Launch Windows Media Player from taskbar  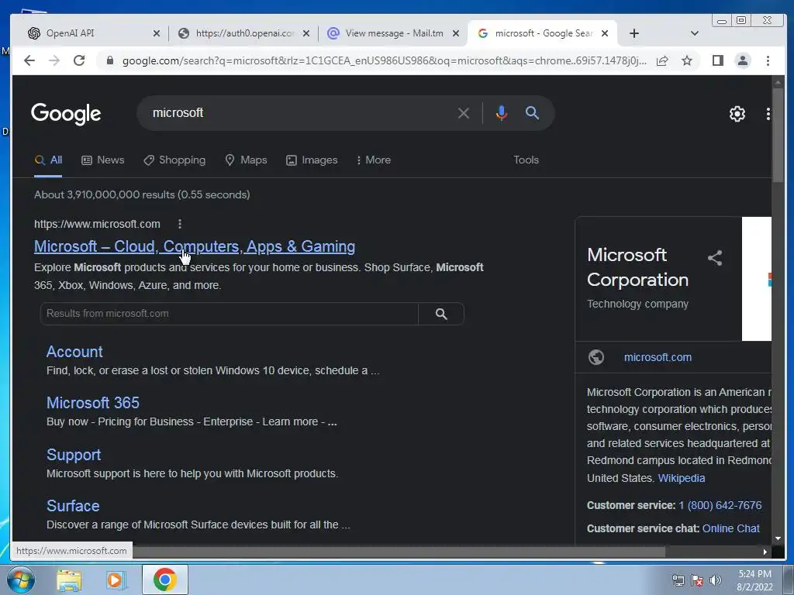116,580
